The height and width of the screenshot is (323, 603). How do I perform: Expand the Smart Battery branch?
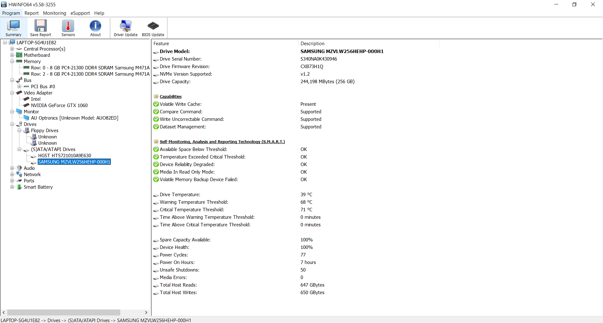tap(12, 187)
